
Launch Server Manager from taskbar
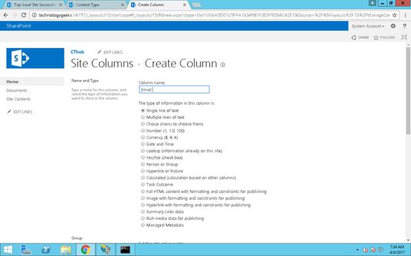coord(26,249)
